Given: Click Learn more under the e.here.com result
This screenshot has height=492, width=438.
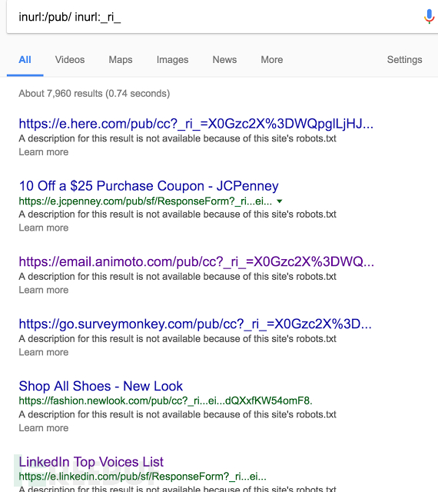Looking at the screenshot, I should [44, 152].
